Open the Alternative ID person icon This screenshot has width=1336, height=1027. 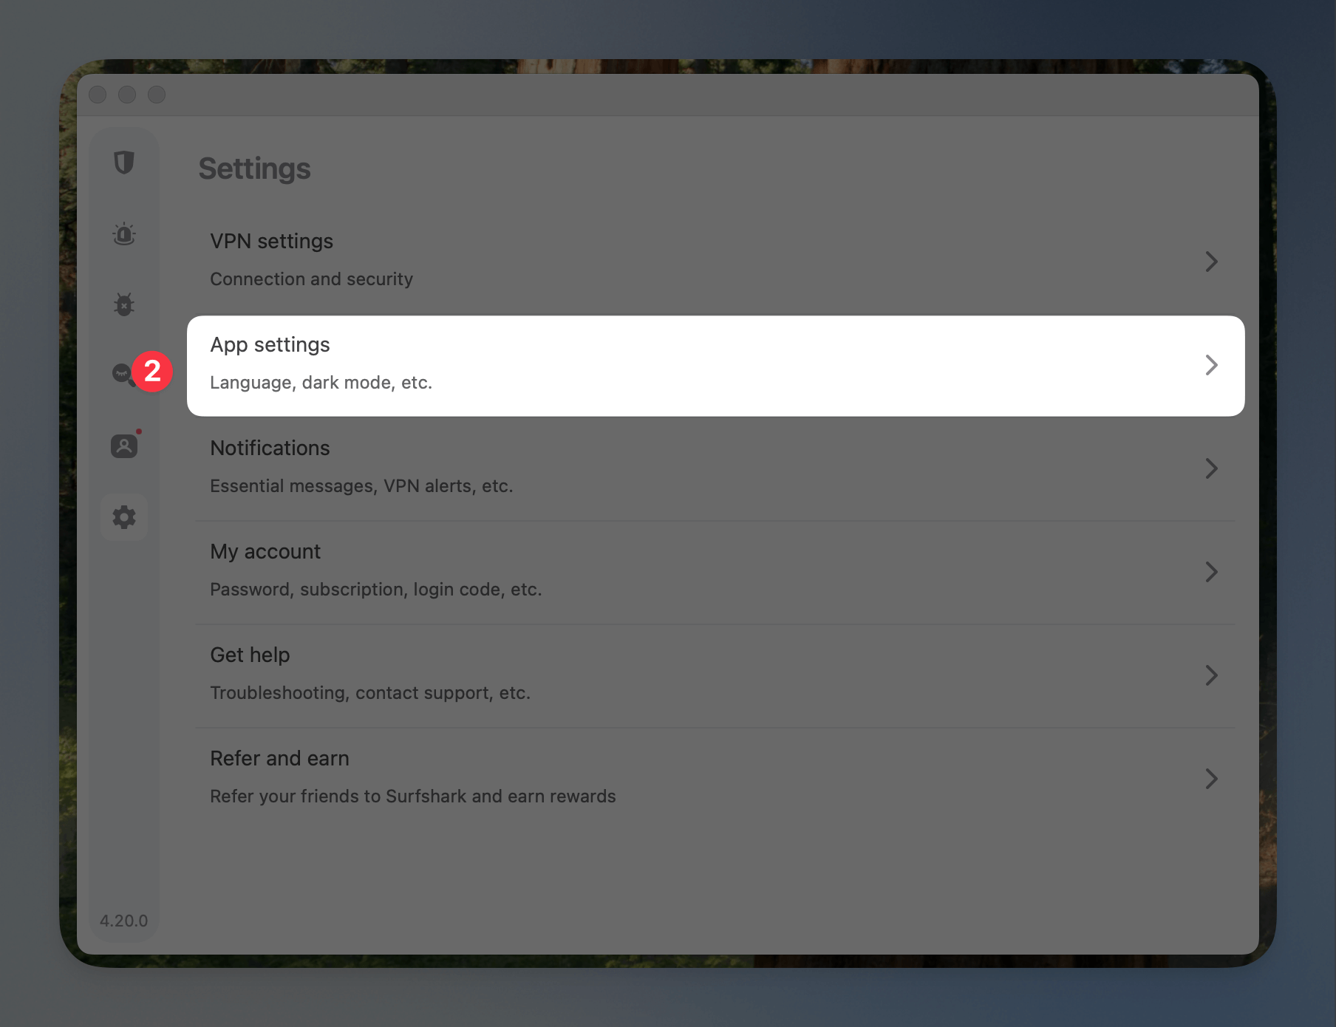coord(124,446)
